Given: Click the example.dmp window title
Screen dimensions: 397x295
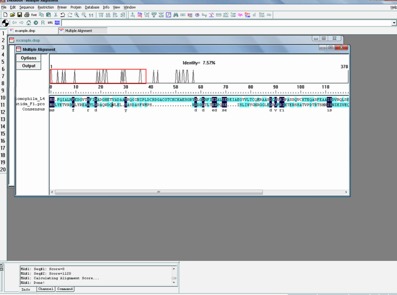Looking at the screenshot, I should 28,40.
